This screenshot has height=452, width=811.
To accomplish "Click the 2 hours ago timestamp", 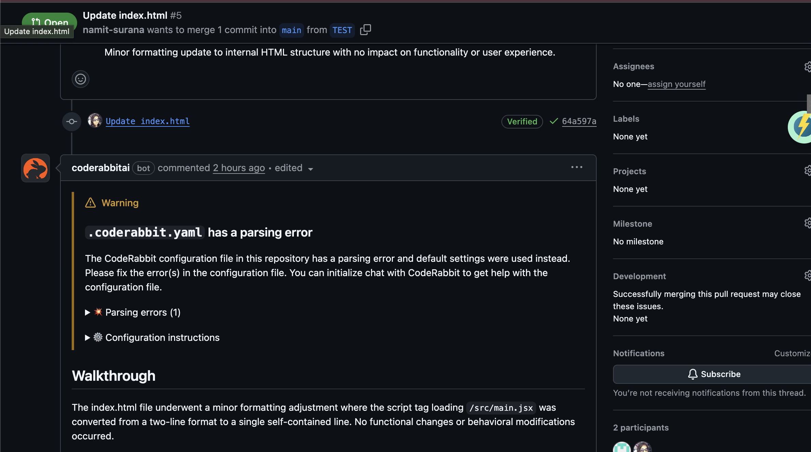I will click(x=239, y=168).
